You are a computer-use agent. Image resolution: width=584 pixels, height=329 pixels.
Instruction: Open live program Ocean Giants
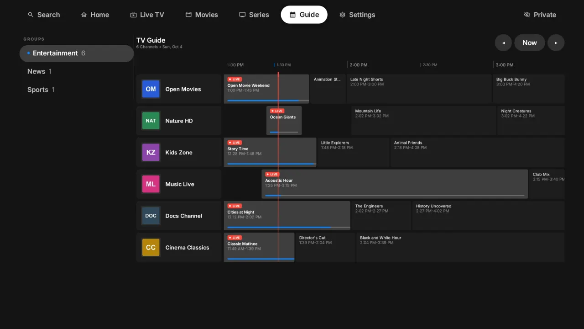[284, 121]
